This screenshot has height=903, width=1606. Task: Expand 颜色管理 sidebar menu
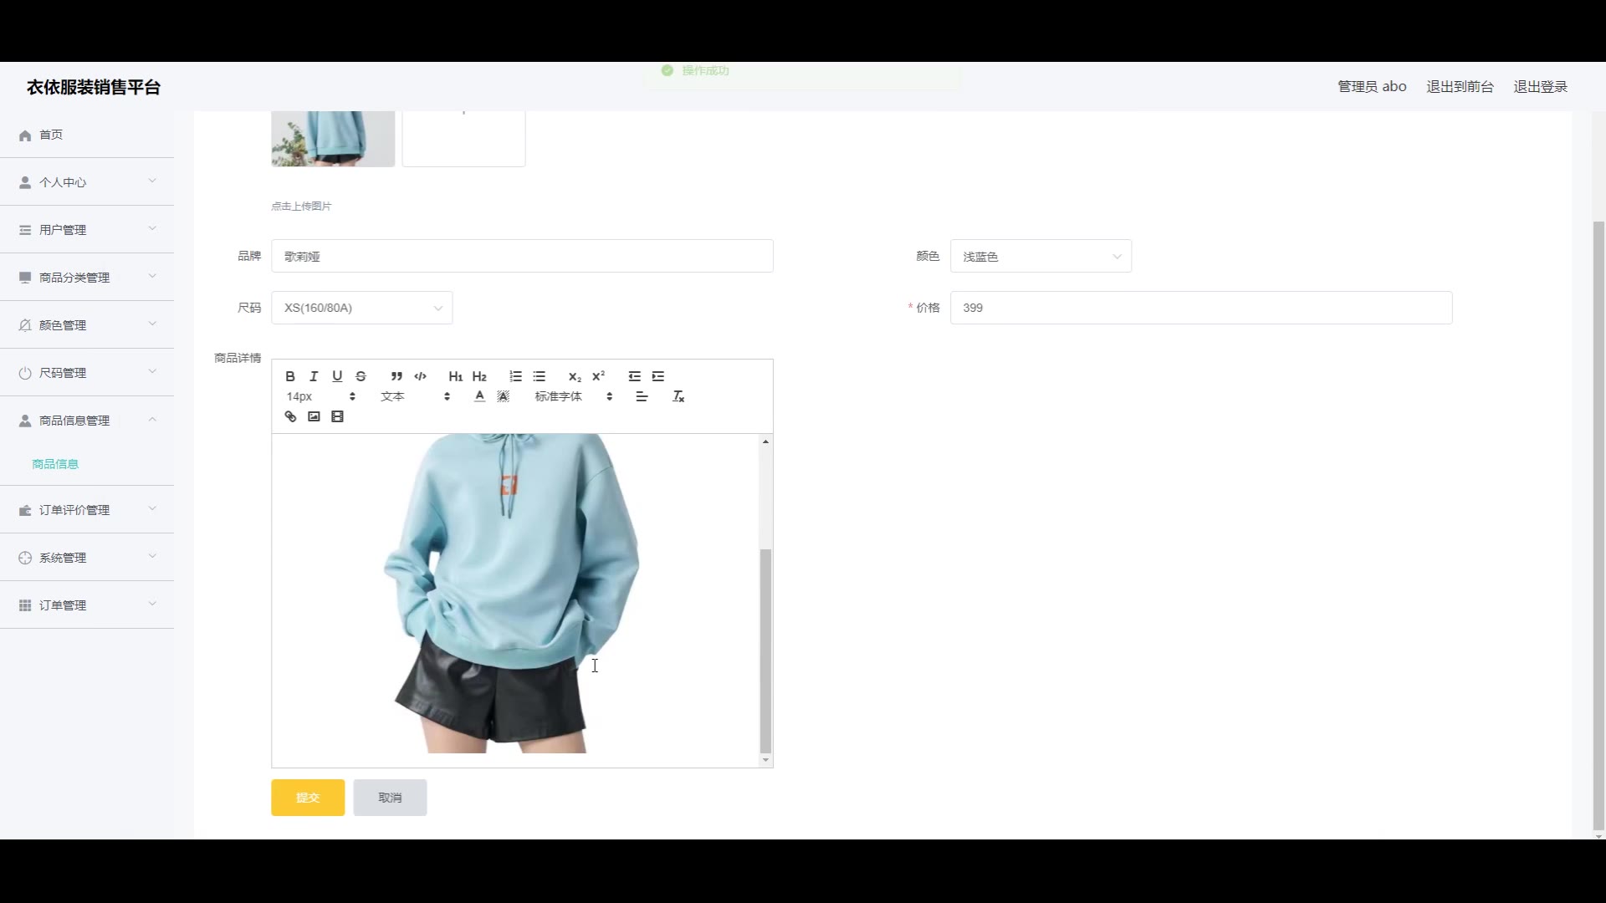click(87, 325)
